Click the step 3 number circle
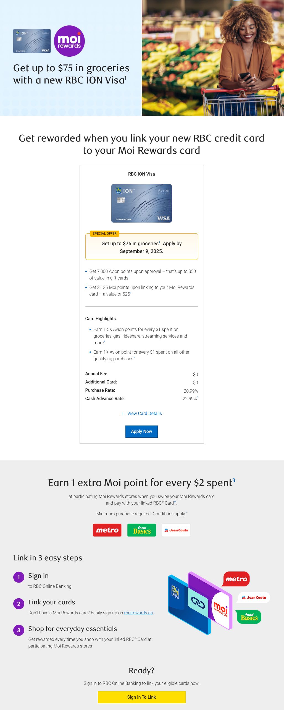The width and height of the screenshot is (284, 710). click(19, 630)
